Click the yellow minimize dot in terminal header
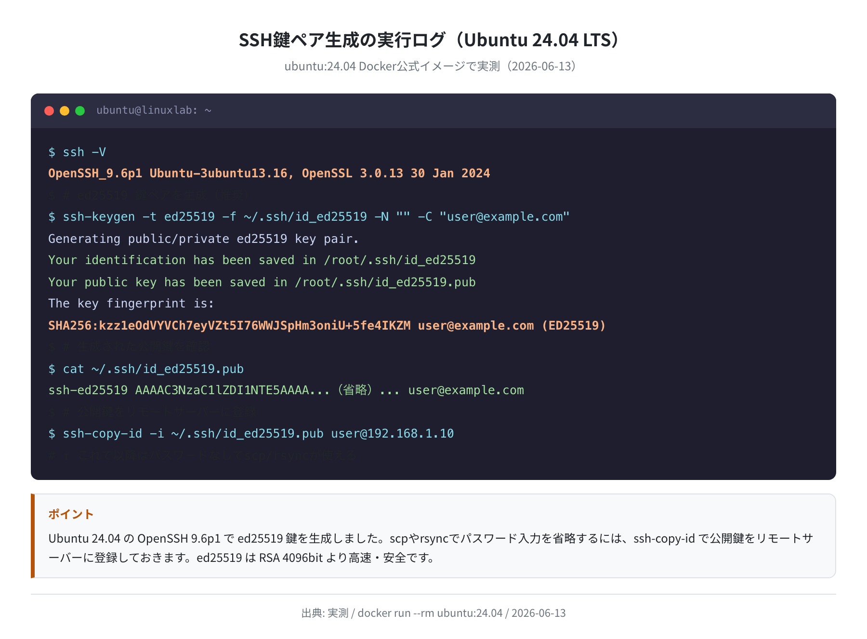The height and width of the screenshot is (639, 867). coord(65,111)
